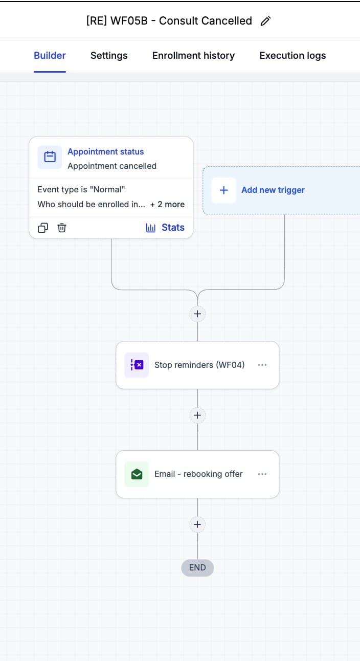Open the Appointment status trigger title
Viewport: 360px width, 661px height.
pos(106,151)
